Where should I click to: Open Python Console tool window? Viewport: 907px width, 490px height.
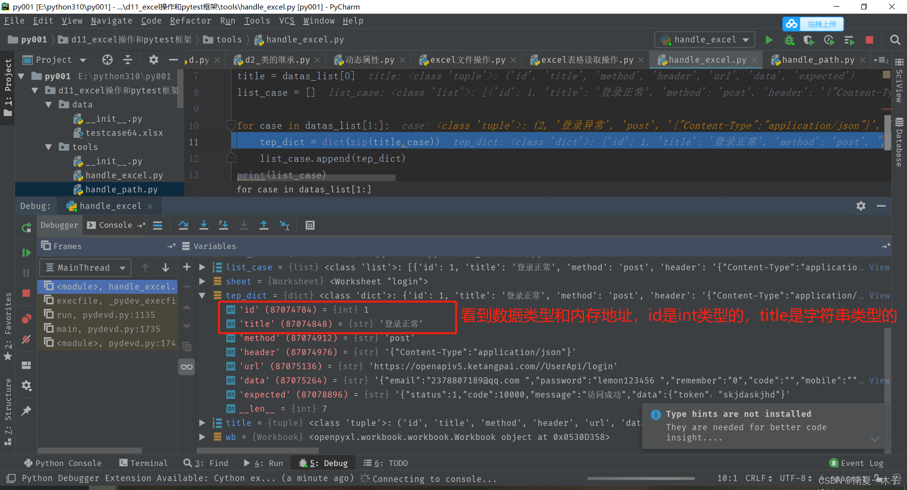coord(63,463)
